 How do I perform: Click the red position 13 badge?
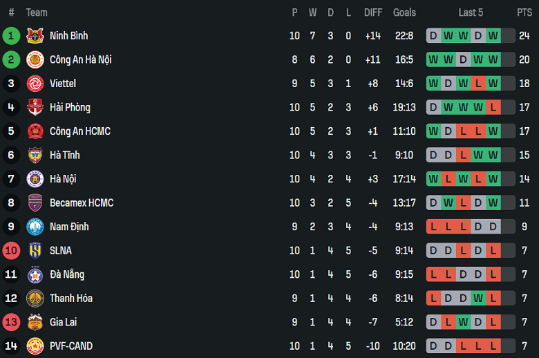[x=11, y=322]
